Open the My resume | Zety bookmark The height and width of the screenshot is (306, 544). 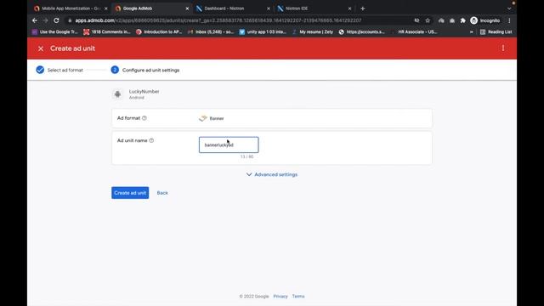[x=312, y=32]
